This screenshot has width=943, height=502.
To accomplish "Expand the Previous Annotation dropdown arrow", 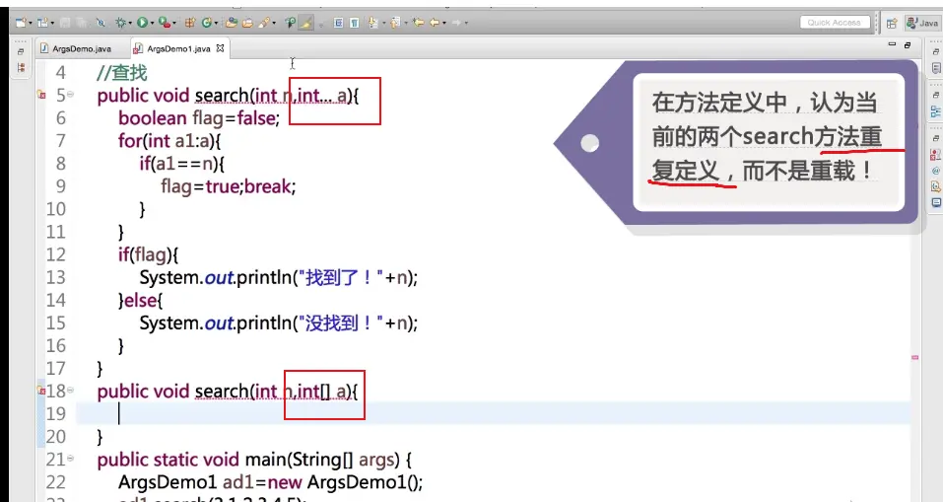I will [405, 23].
